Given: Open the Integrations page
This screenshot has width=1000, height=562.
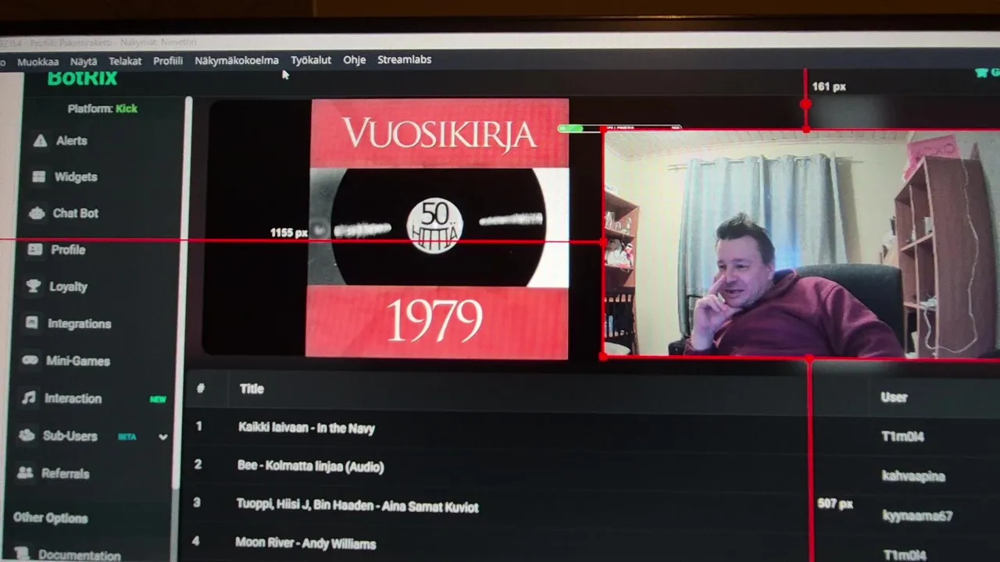Looking at the screenshot, I should 79,323.
